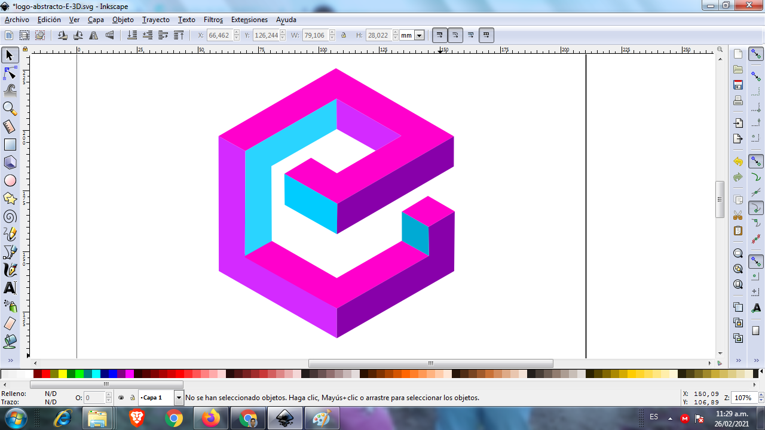
Task: Expand the snap toolbar overflow chevron
Action: click(x=756, y=360)
